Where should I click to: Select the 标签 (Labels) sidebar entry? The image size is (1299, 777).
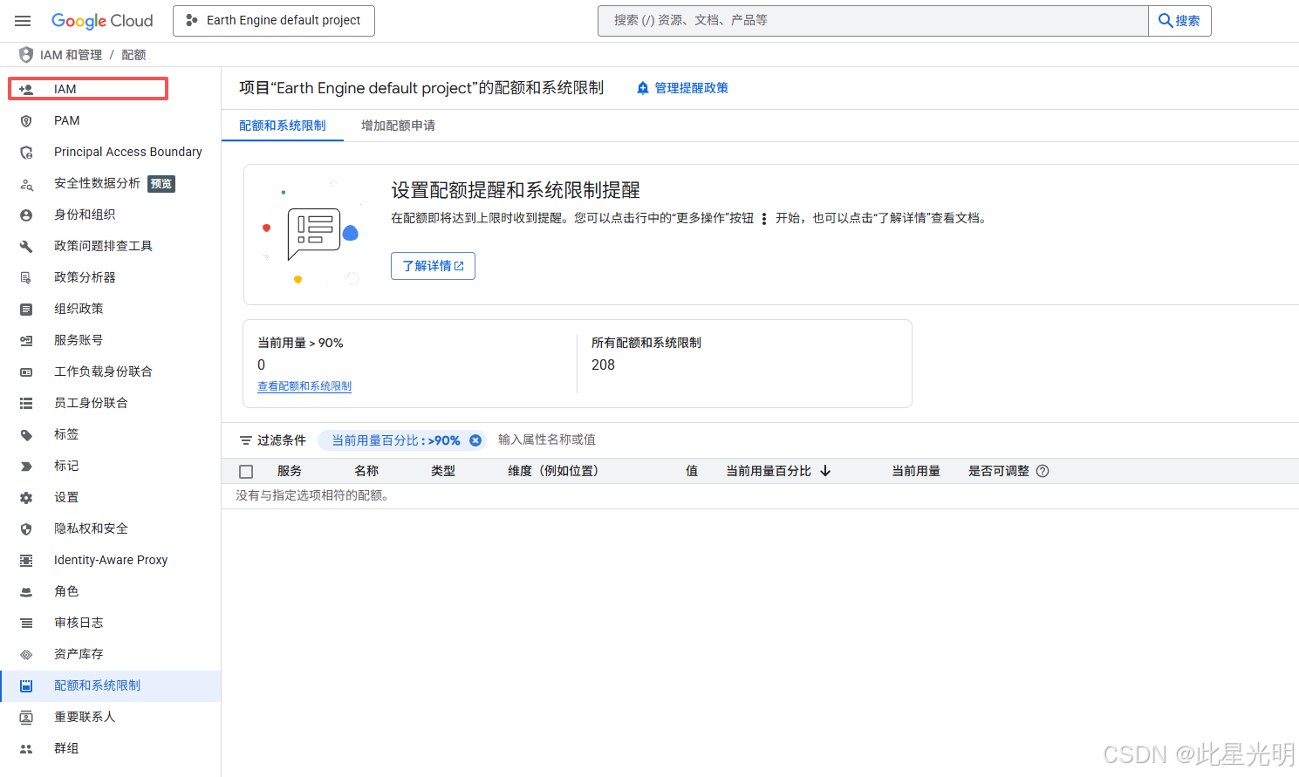pyautogui.click(x=65, y=433)
